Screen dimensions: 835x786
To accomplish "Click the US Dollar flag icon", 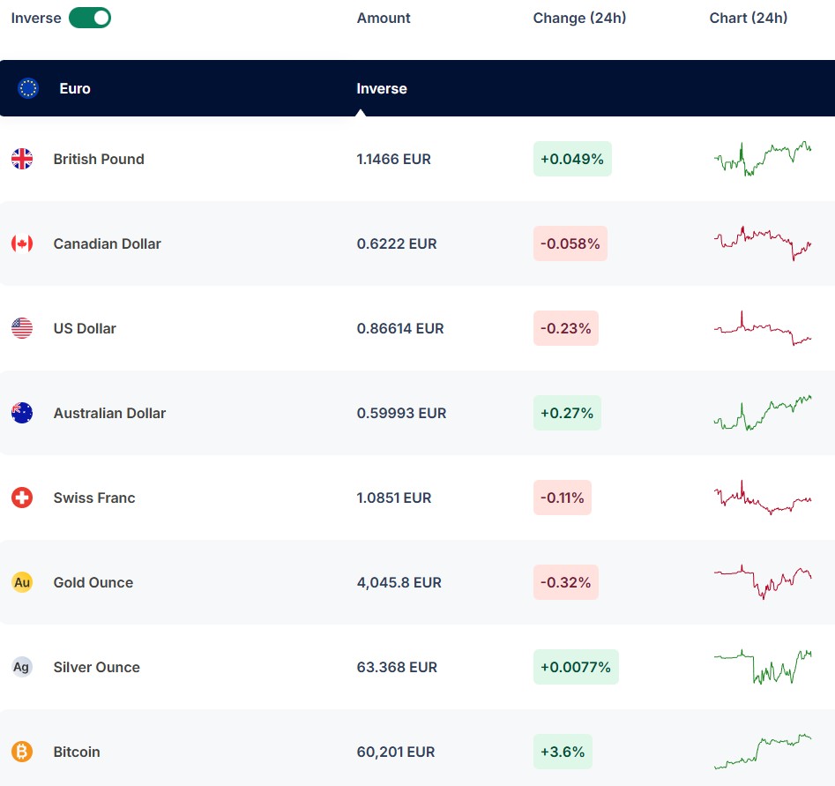I will [x=22, y=328].
